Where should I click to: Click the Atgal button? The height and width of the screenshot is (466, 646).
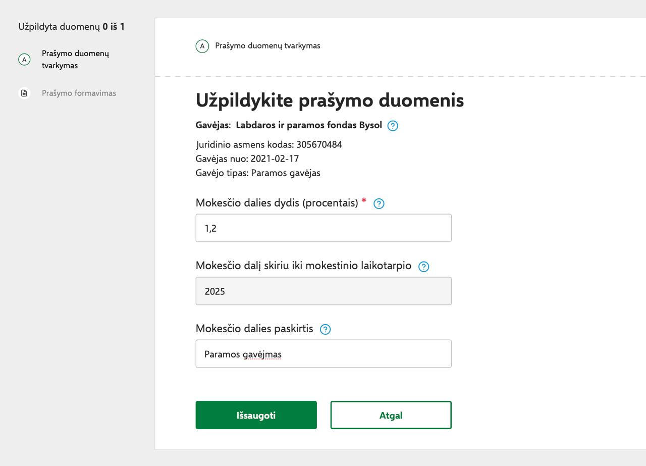tap(391, 415)
